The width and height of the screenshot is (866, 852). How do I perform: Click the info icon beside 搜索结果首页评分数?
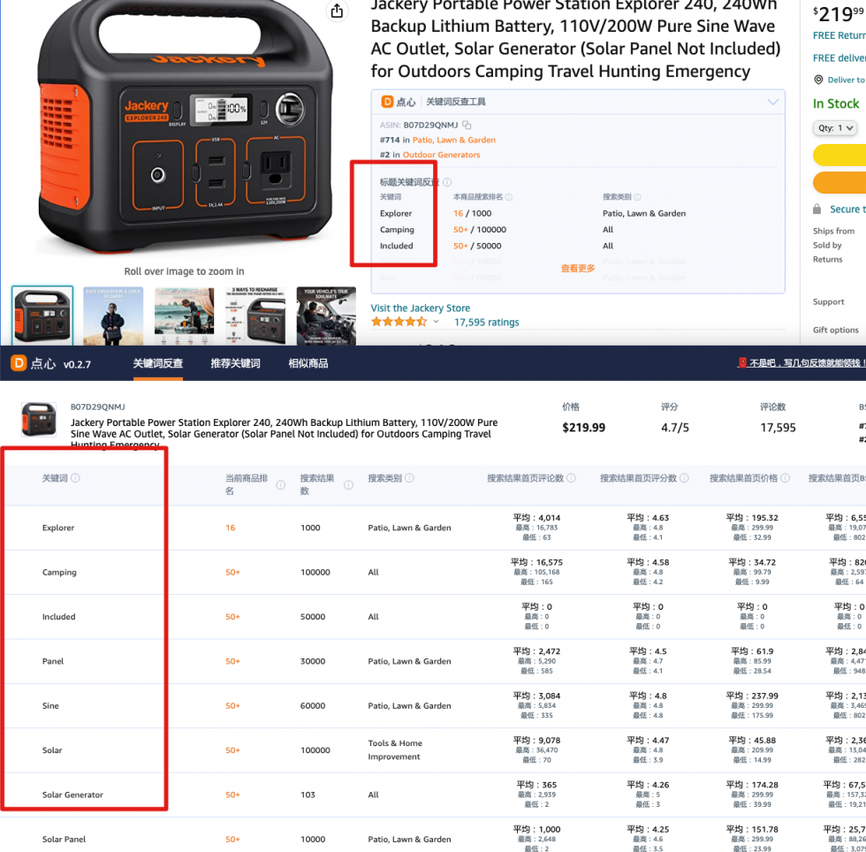pyautogui.click(x=684, y=478)
